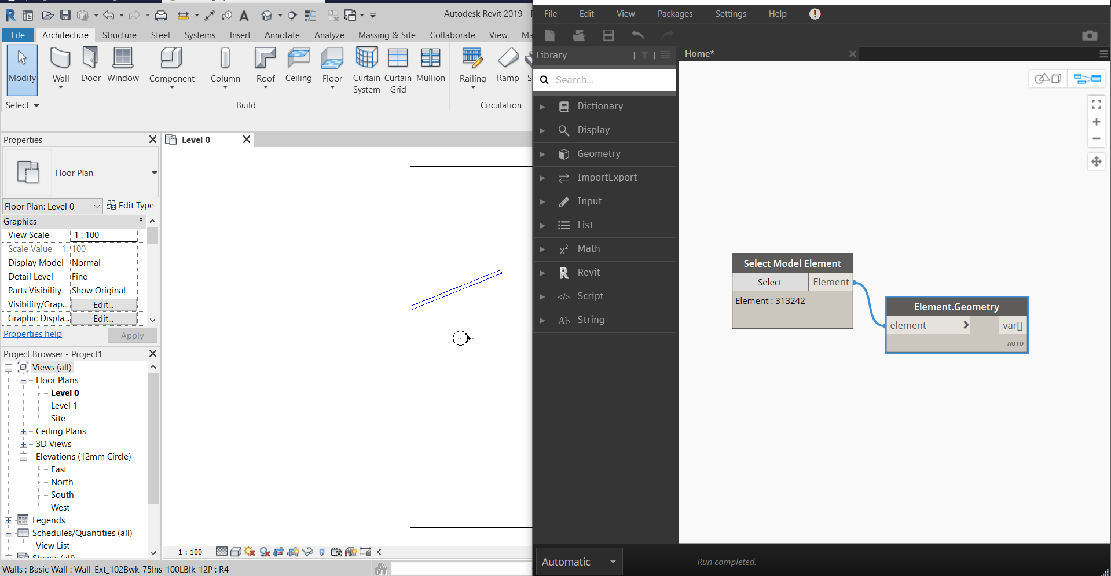Undo last action in Revit toolbar

click(x=108, y=15)
